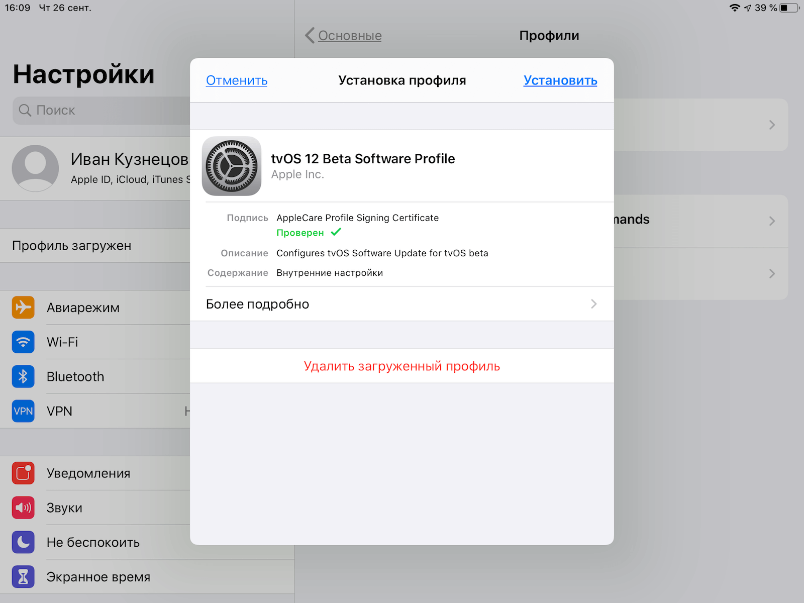The image size is (804, 603).
Task: Tap the Airplane mode orange icon
Action: coord(23,308)
